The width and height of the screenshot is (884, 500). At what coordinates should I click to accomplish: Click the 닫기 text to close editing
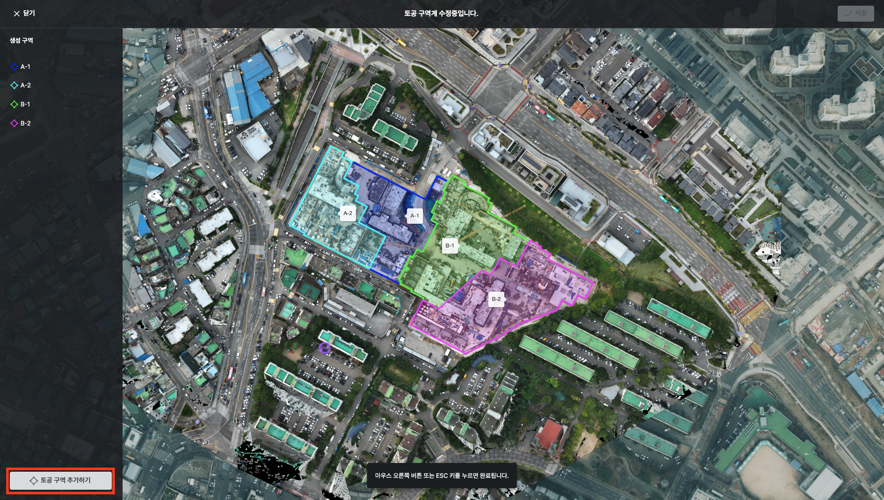29,13
